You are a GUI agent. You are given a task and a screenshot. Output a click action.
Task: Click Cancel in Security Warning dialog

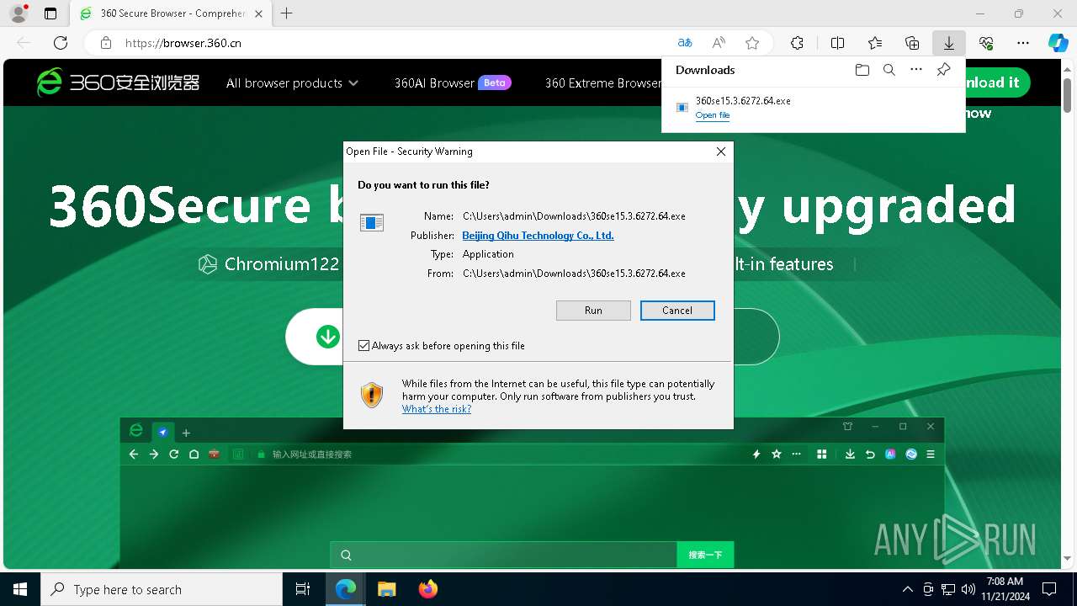click(x=677, y=311)
